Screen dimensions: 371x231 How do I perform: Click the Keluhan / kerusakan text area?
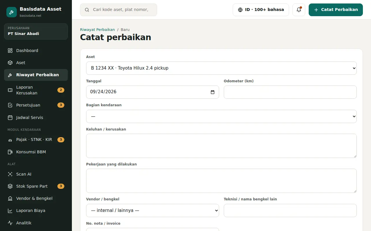coord(221,146)
